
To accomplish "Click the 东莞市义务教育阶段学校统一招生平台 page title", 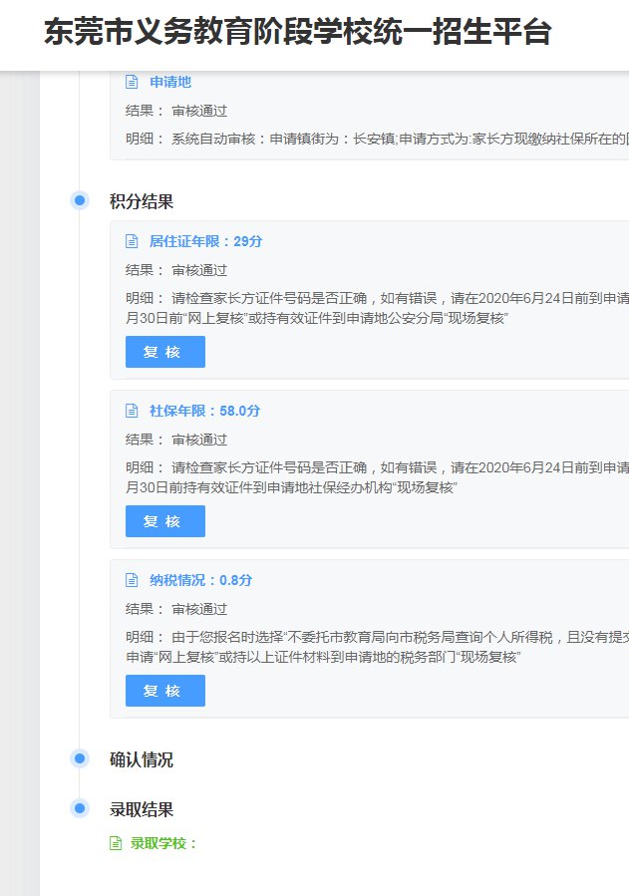I will tap(297, 32).
